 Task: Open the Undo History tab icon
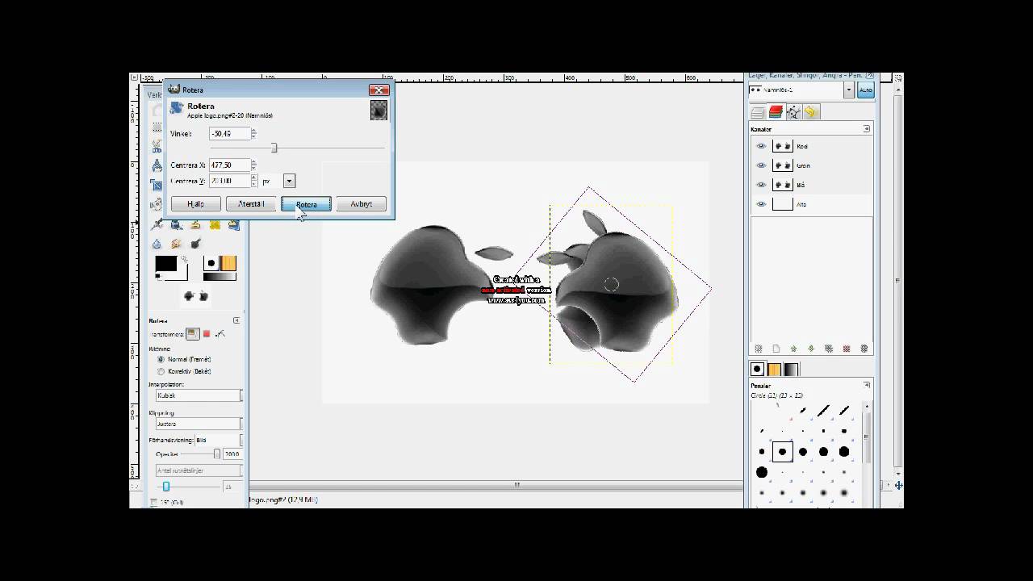tap(811, 112)
